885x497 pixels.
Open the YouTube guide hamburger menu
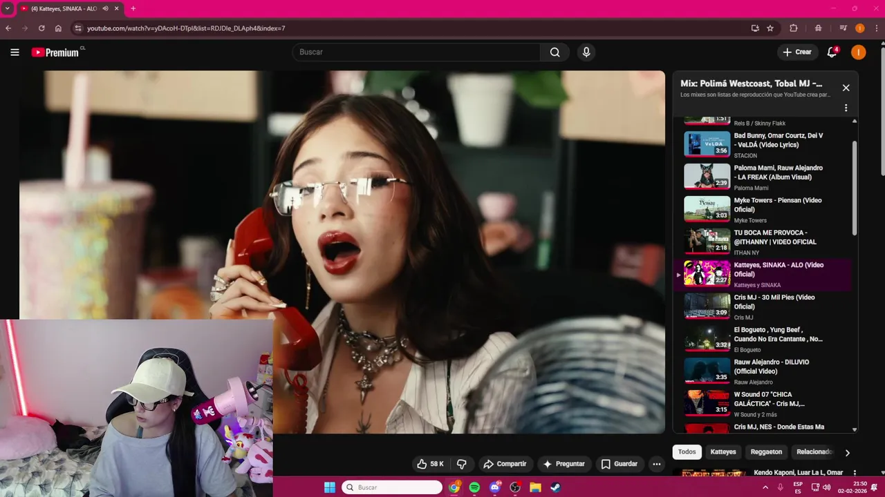click(x=15, y=52)
